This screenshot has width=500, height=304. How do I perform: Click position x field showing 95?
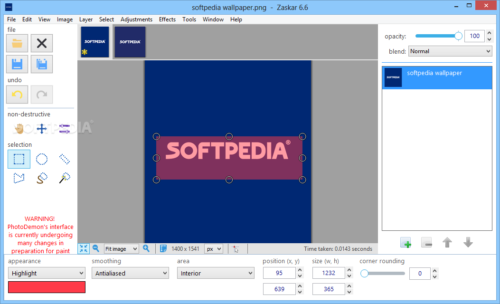click(x=279, y=273)
